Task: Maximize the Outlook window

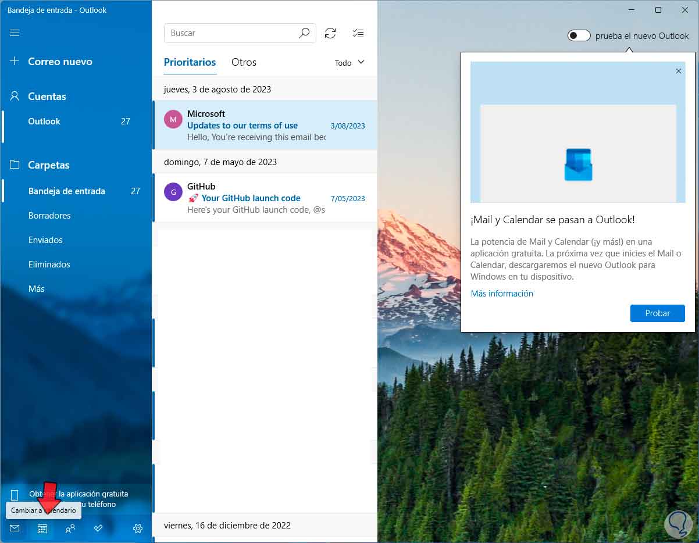Action: pos(658,10)
